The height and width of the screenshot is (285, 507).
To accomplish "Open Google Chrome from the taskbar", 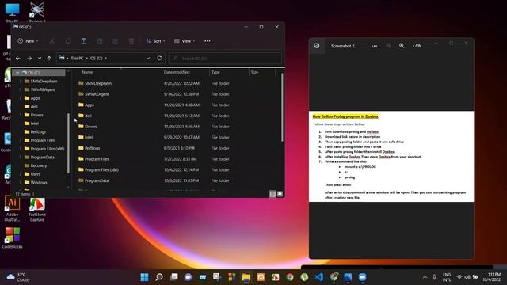I will coord(290,277).
